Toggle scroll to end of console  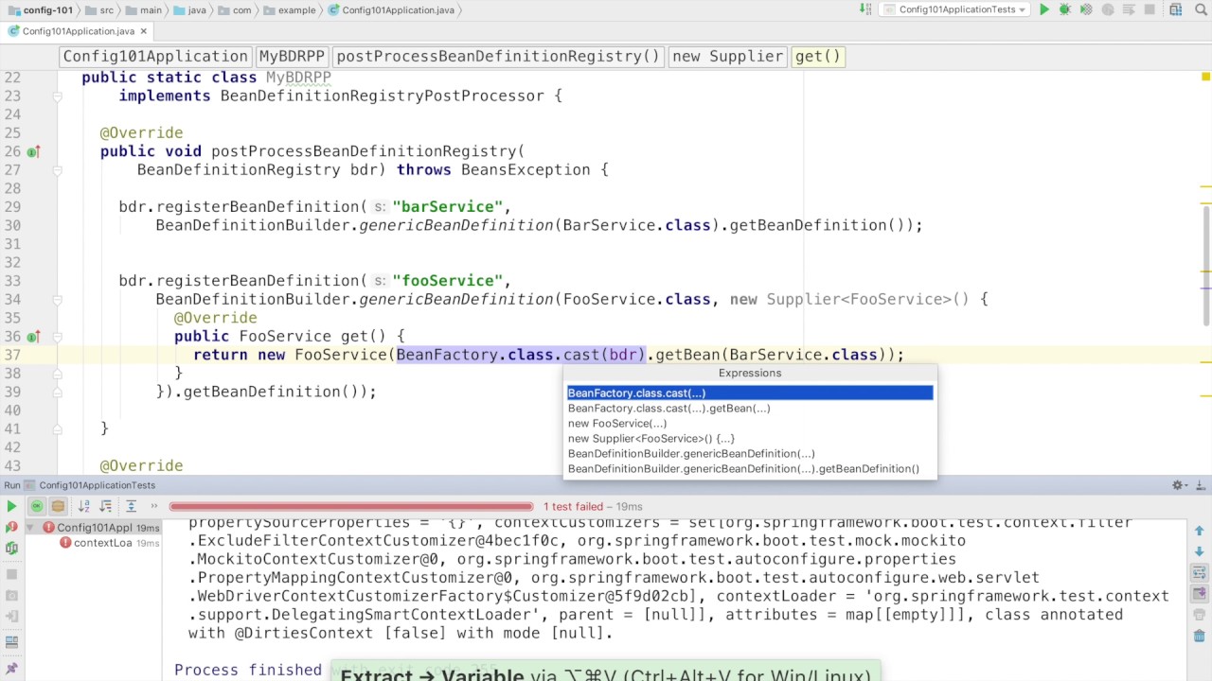tap(1199, 593)
